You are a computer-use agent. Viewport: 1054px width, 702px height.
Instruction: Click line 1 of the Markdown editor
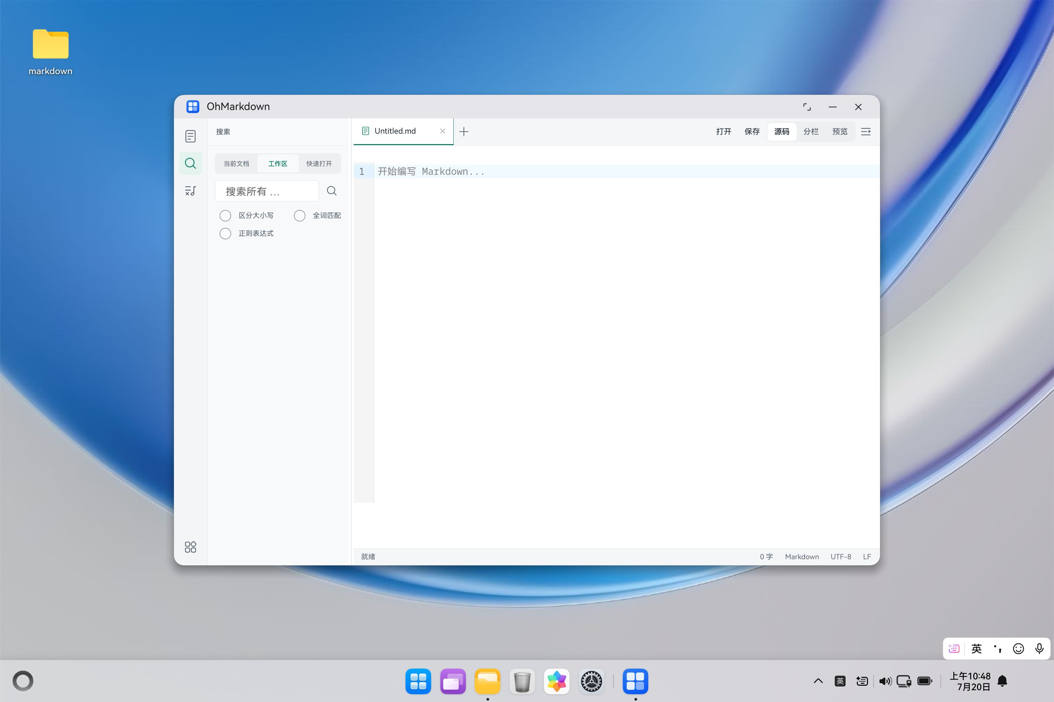click(x=626, y=171)
